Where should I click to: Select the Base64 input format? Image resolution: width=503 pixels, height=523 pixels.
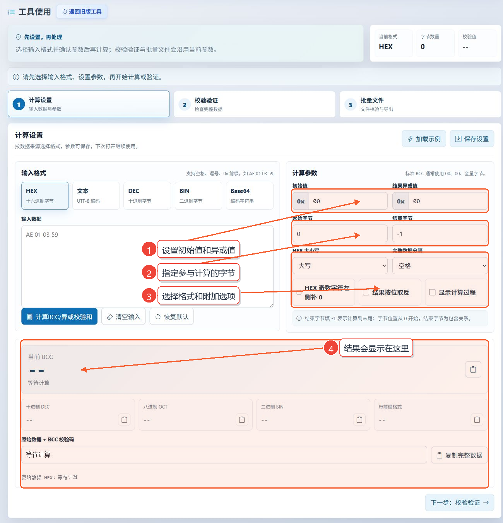pos(250,196)
